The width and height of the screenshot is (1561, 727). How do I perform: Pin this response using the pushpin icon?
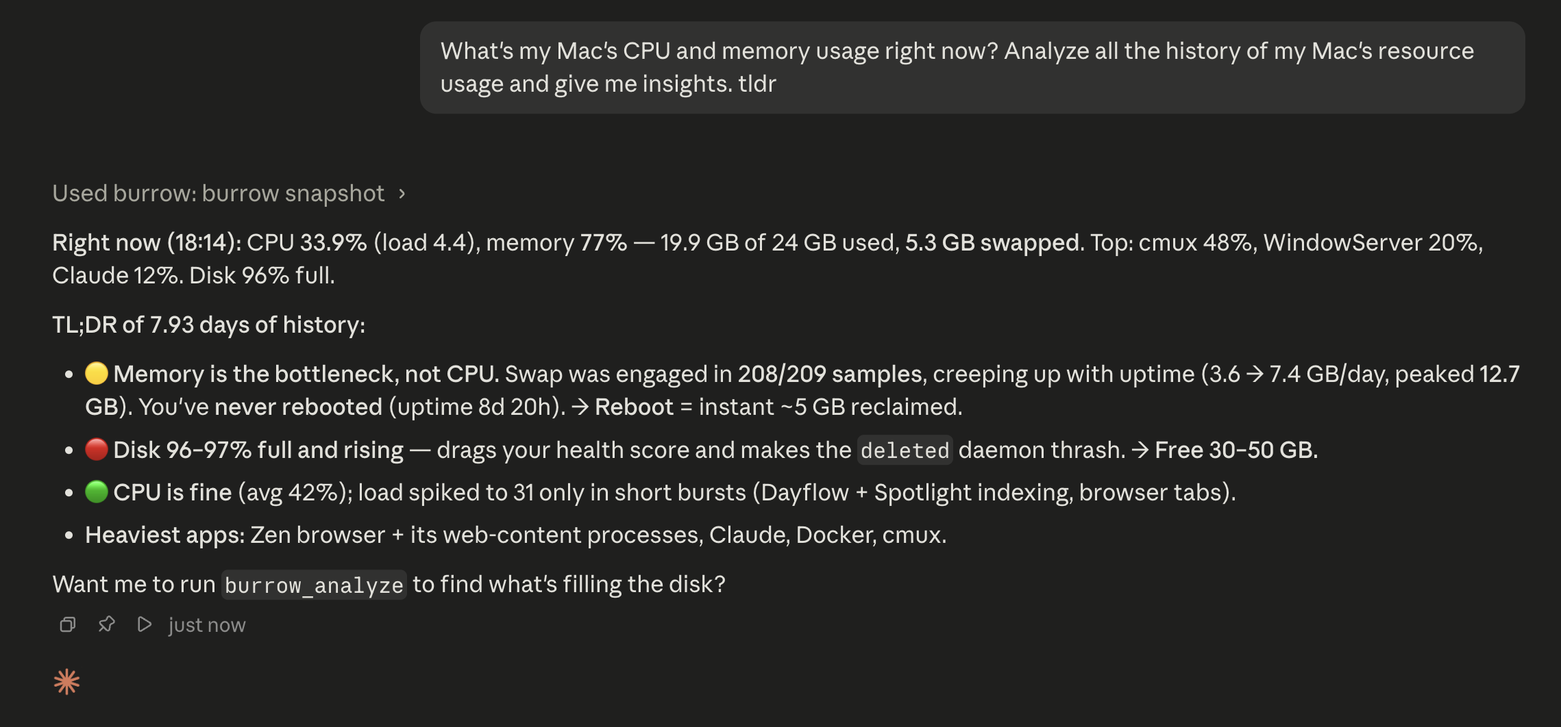106,624
